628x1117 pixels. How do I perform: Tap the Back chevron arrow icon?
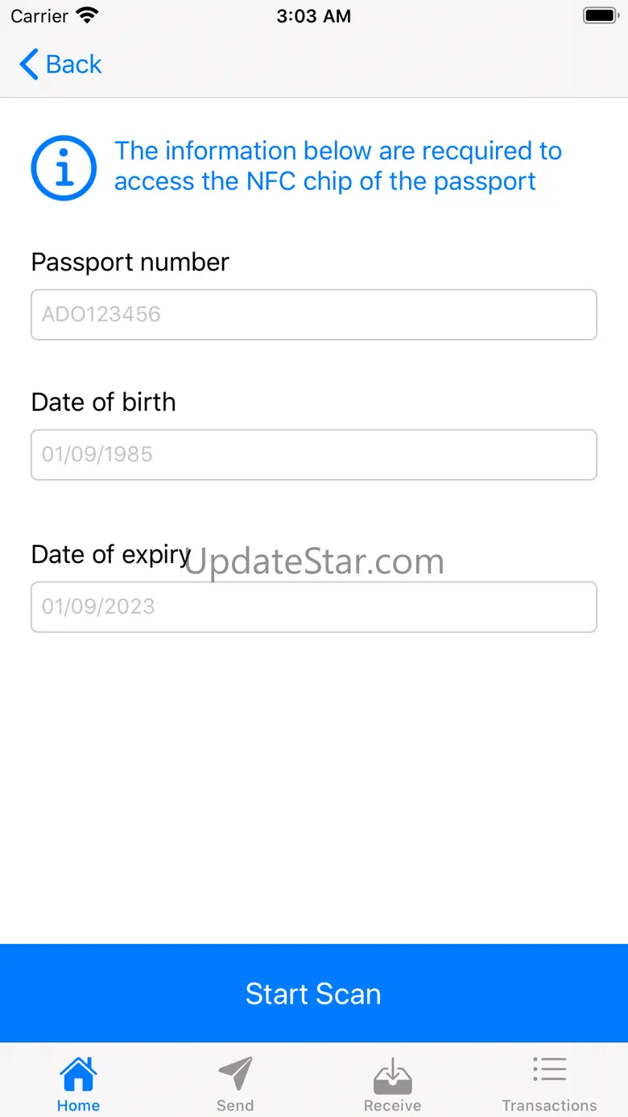[29, 64]
